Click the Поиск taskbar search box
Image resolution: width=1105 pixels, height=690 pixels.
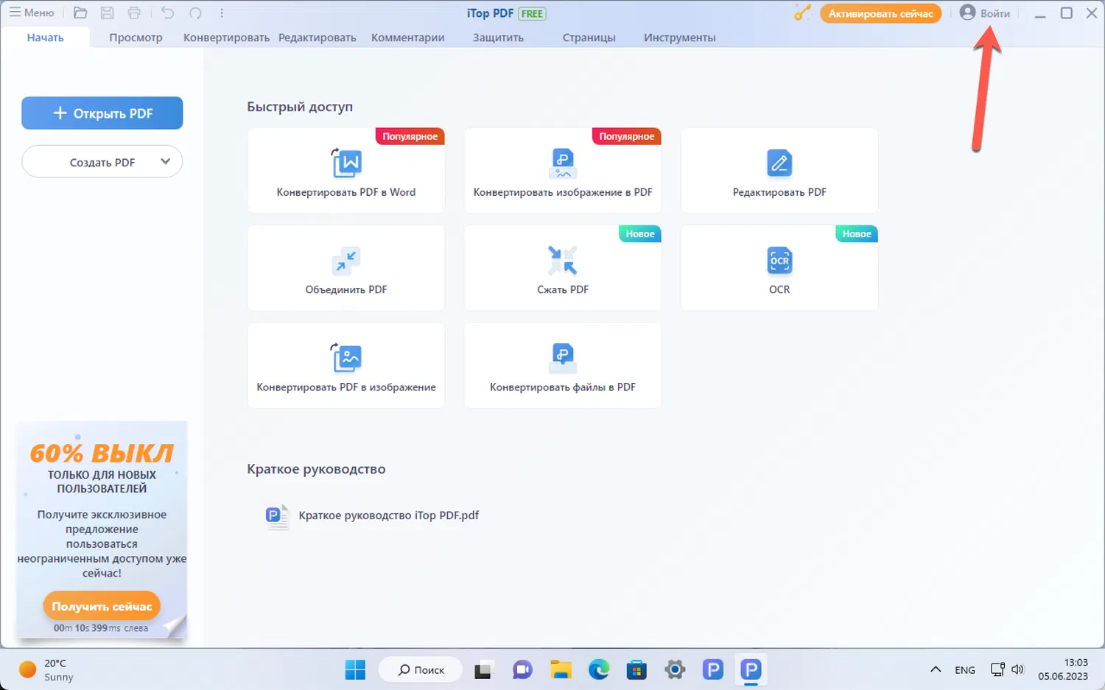pos(421,670)
